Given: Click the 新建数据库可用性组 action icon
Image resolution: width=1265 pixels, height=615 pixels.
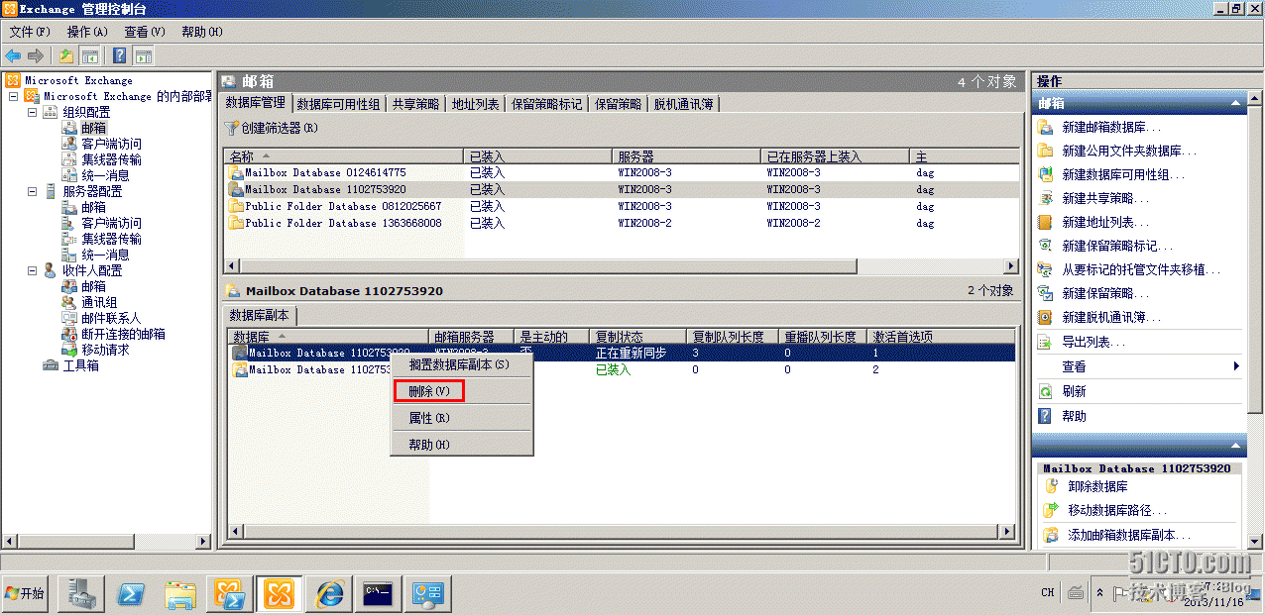Looking at the screenshot, I should coord(1044,174).
